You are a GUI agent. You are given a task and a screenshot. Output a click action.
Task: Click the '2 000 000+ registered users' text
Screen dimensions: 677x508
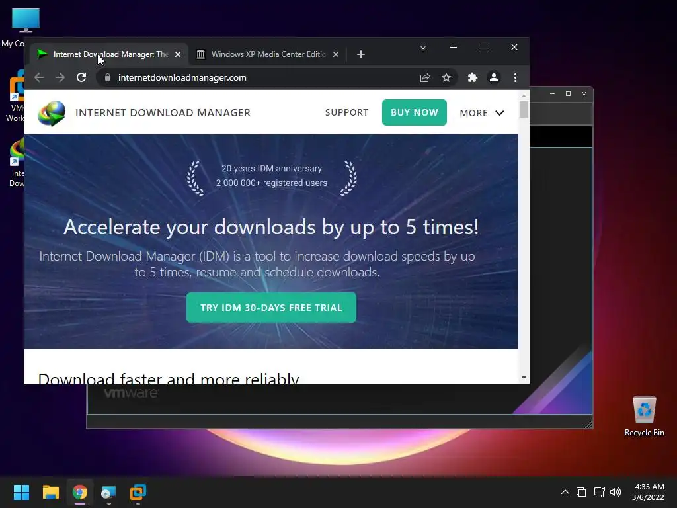(x=272, y=183)
